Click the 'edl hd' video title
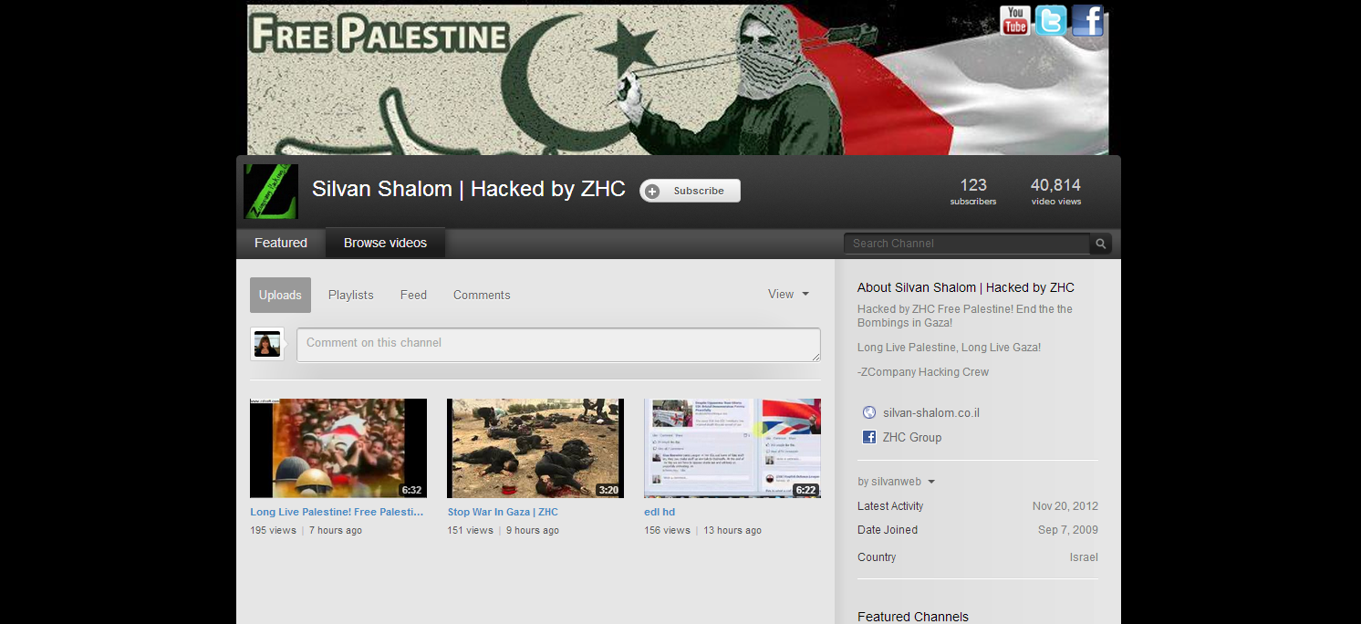 point(660,513)
